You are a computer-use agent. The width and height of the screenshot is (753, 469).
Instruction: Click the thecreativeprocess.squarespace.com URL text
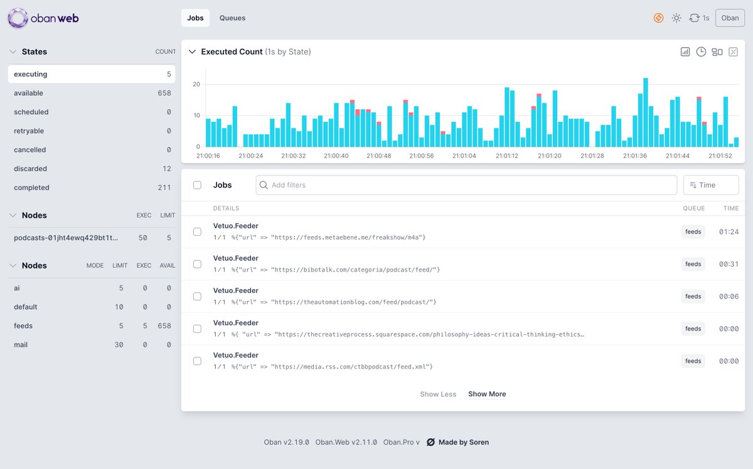tap(429, 334)
